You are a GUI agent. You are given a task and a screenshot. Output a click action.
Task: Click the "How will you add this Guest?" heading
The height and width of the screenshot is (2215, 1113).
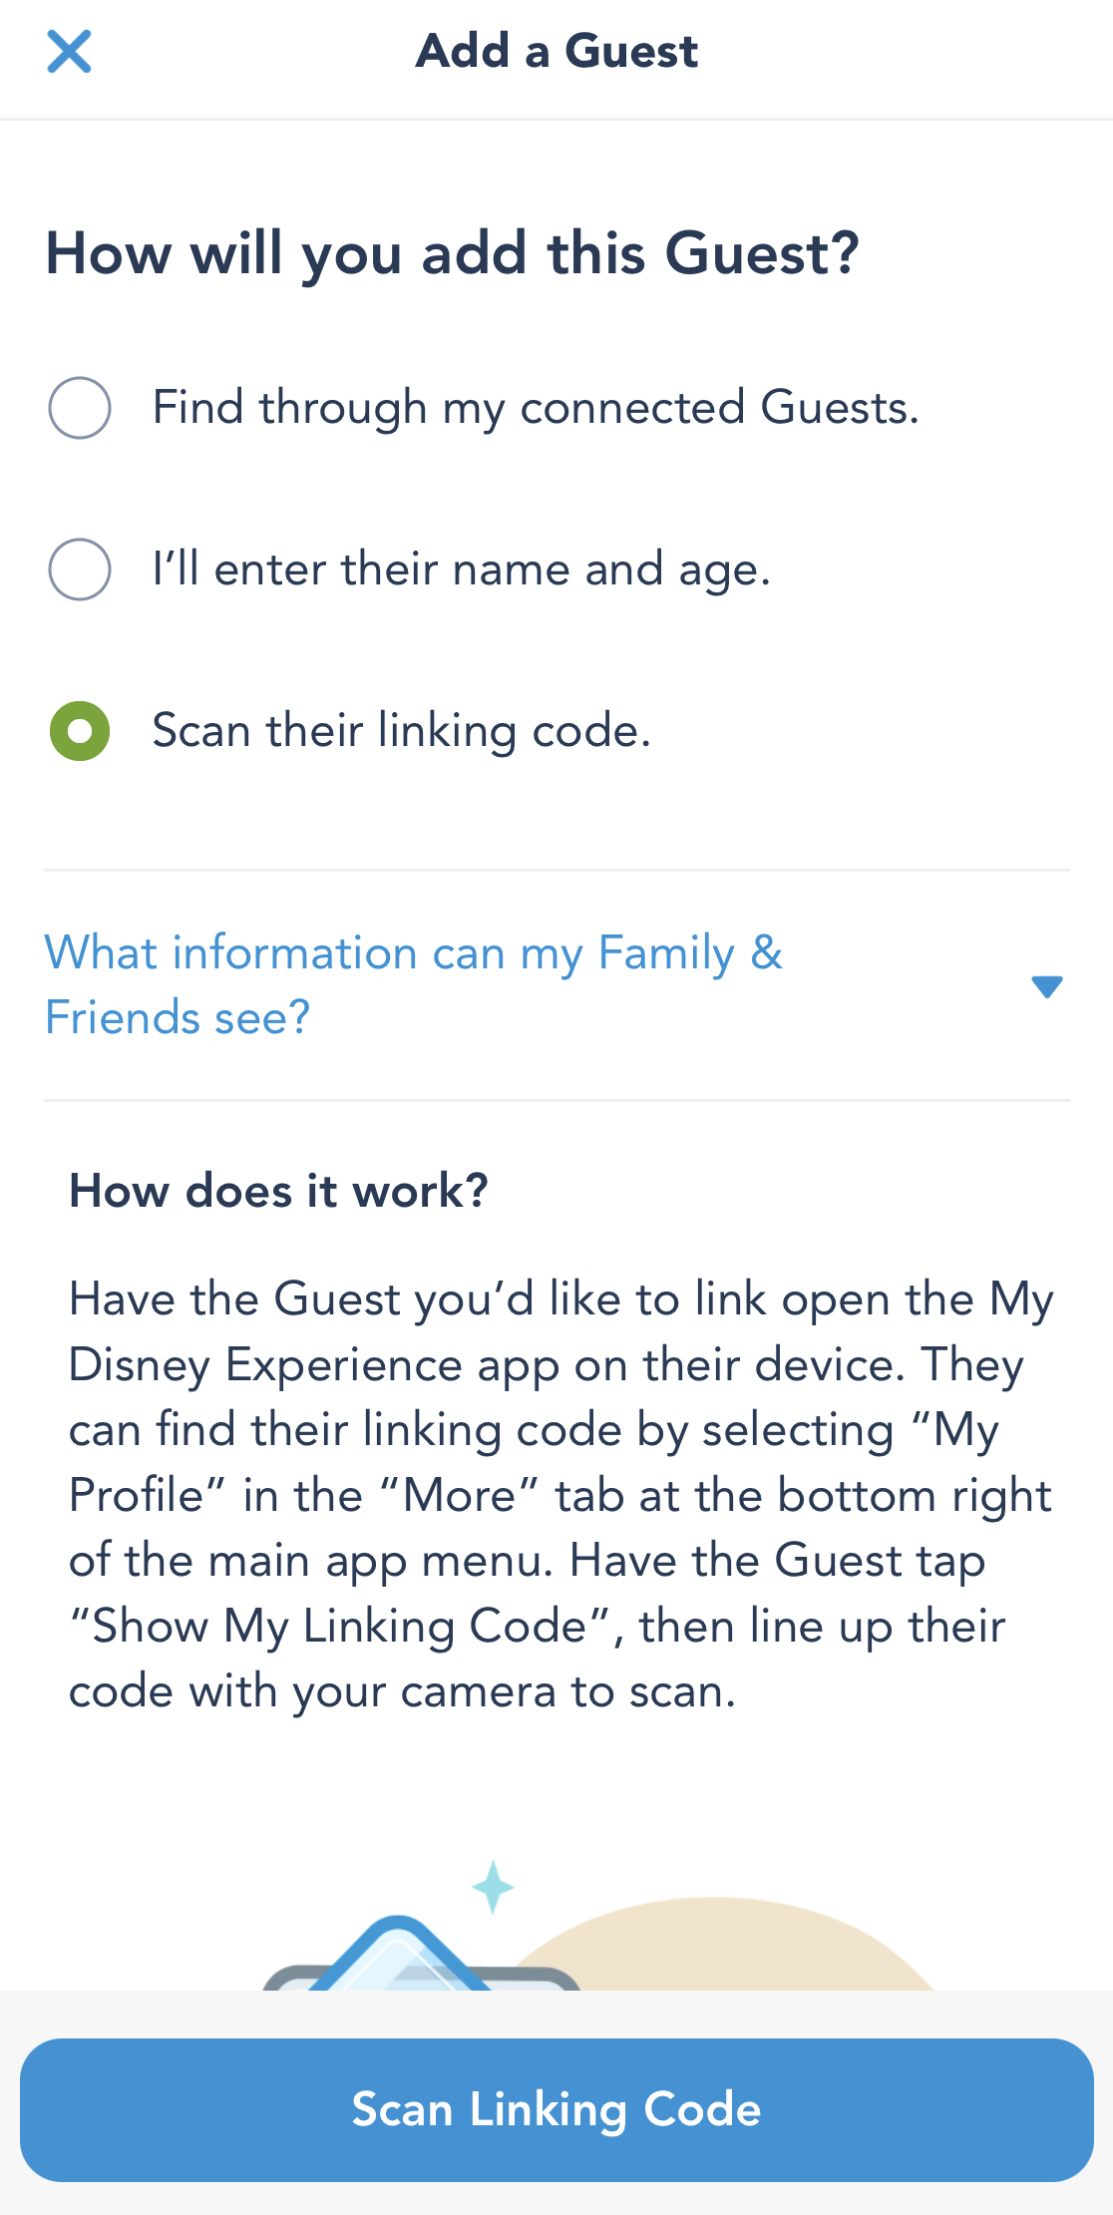tap(452, 253)
